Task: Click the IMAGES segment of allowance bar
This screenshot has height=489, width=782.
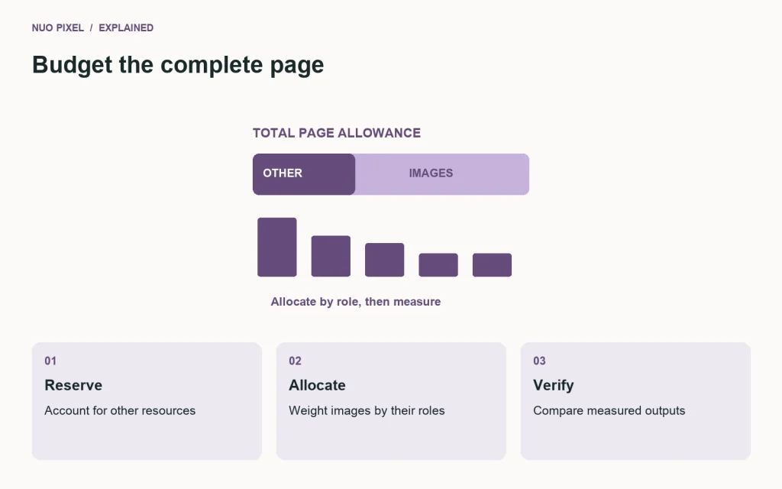Action: pyautogui.click(x=442, y=174)
